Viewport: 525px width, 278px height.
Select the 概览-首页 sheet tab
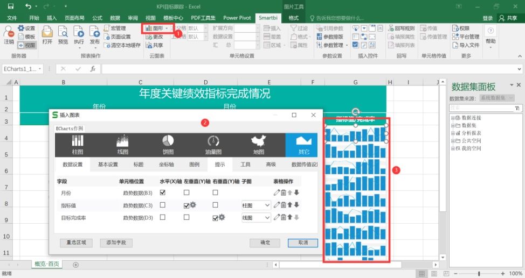(46, 264)
